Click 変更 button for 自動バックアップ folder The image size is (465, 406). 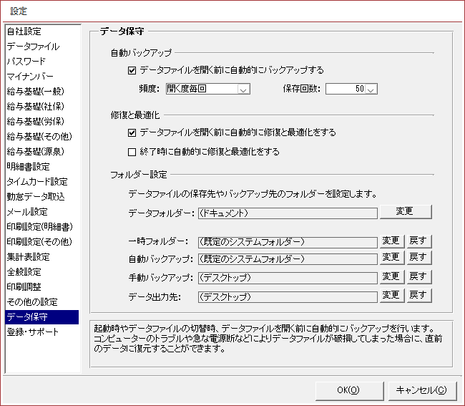[391, 258]
